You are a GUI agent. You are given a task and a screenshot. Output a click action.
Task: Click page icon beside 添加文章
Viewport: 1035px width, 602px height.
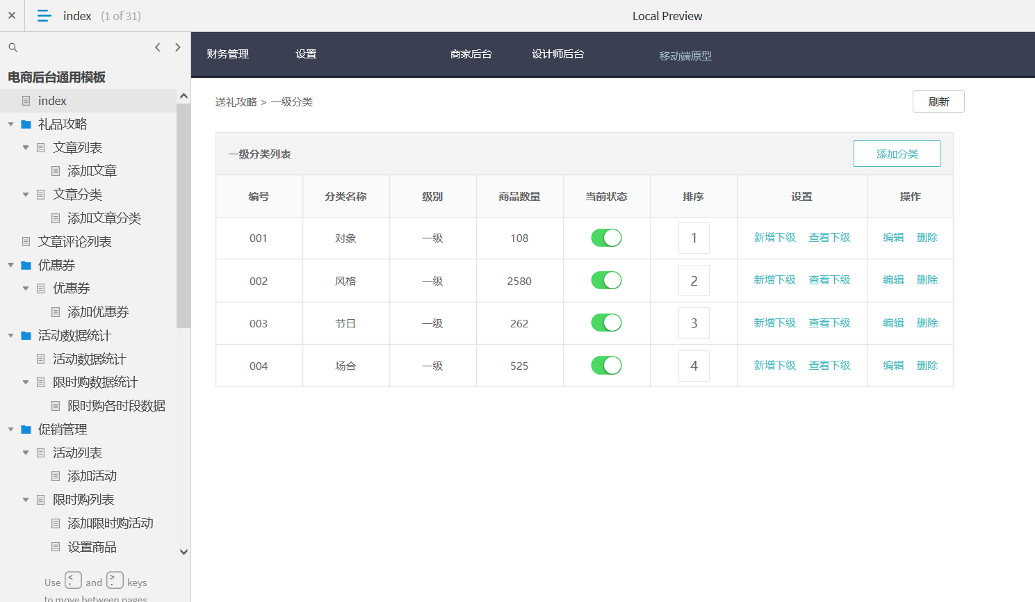click(56, 171)
